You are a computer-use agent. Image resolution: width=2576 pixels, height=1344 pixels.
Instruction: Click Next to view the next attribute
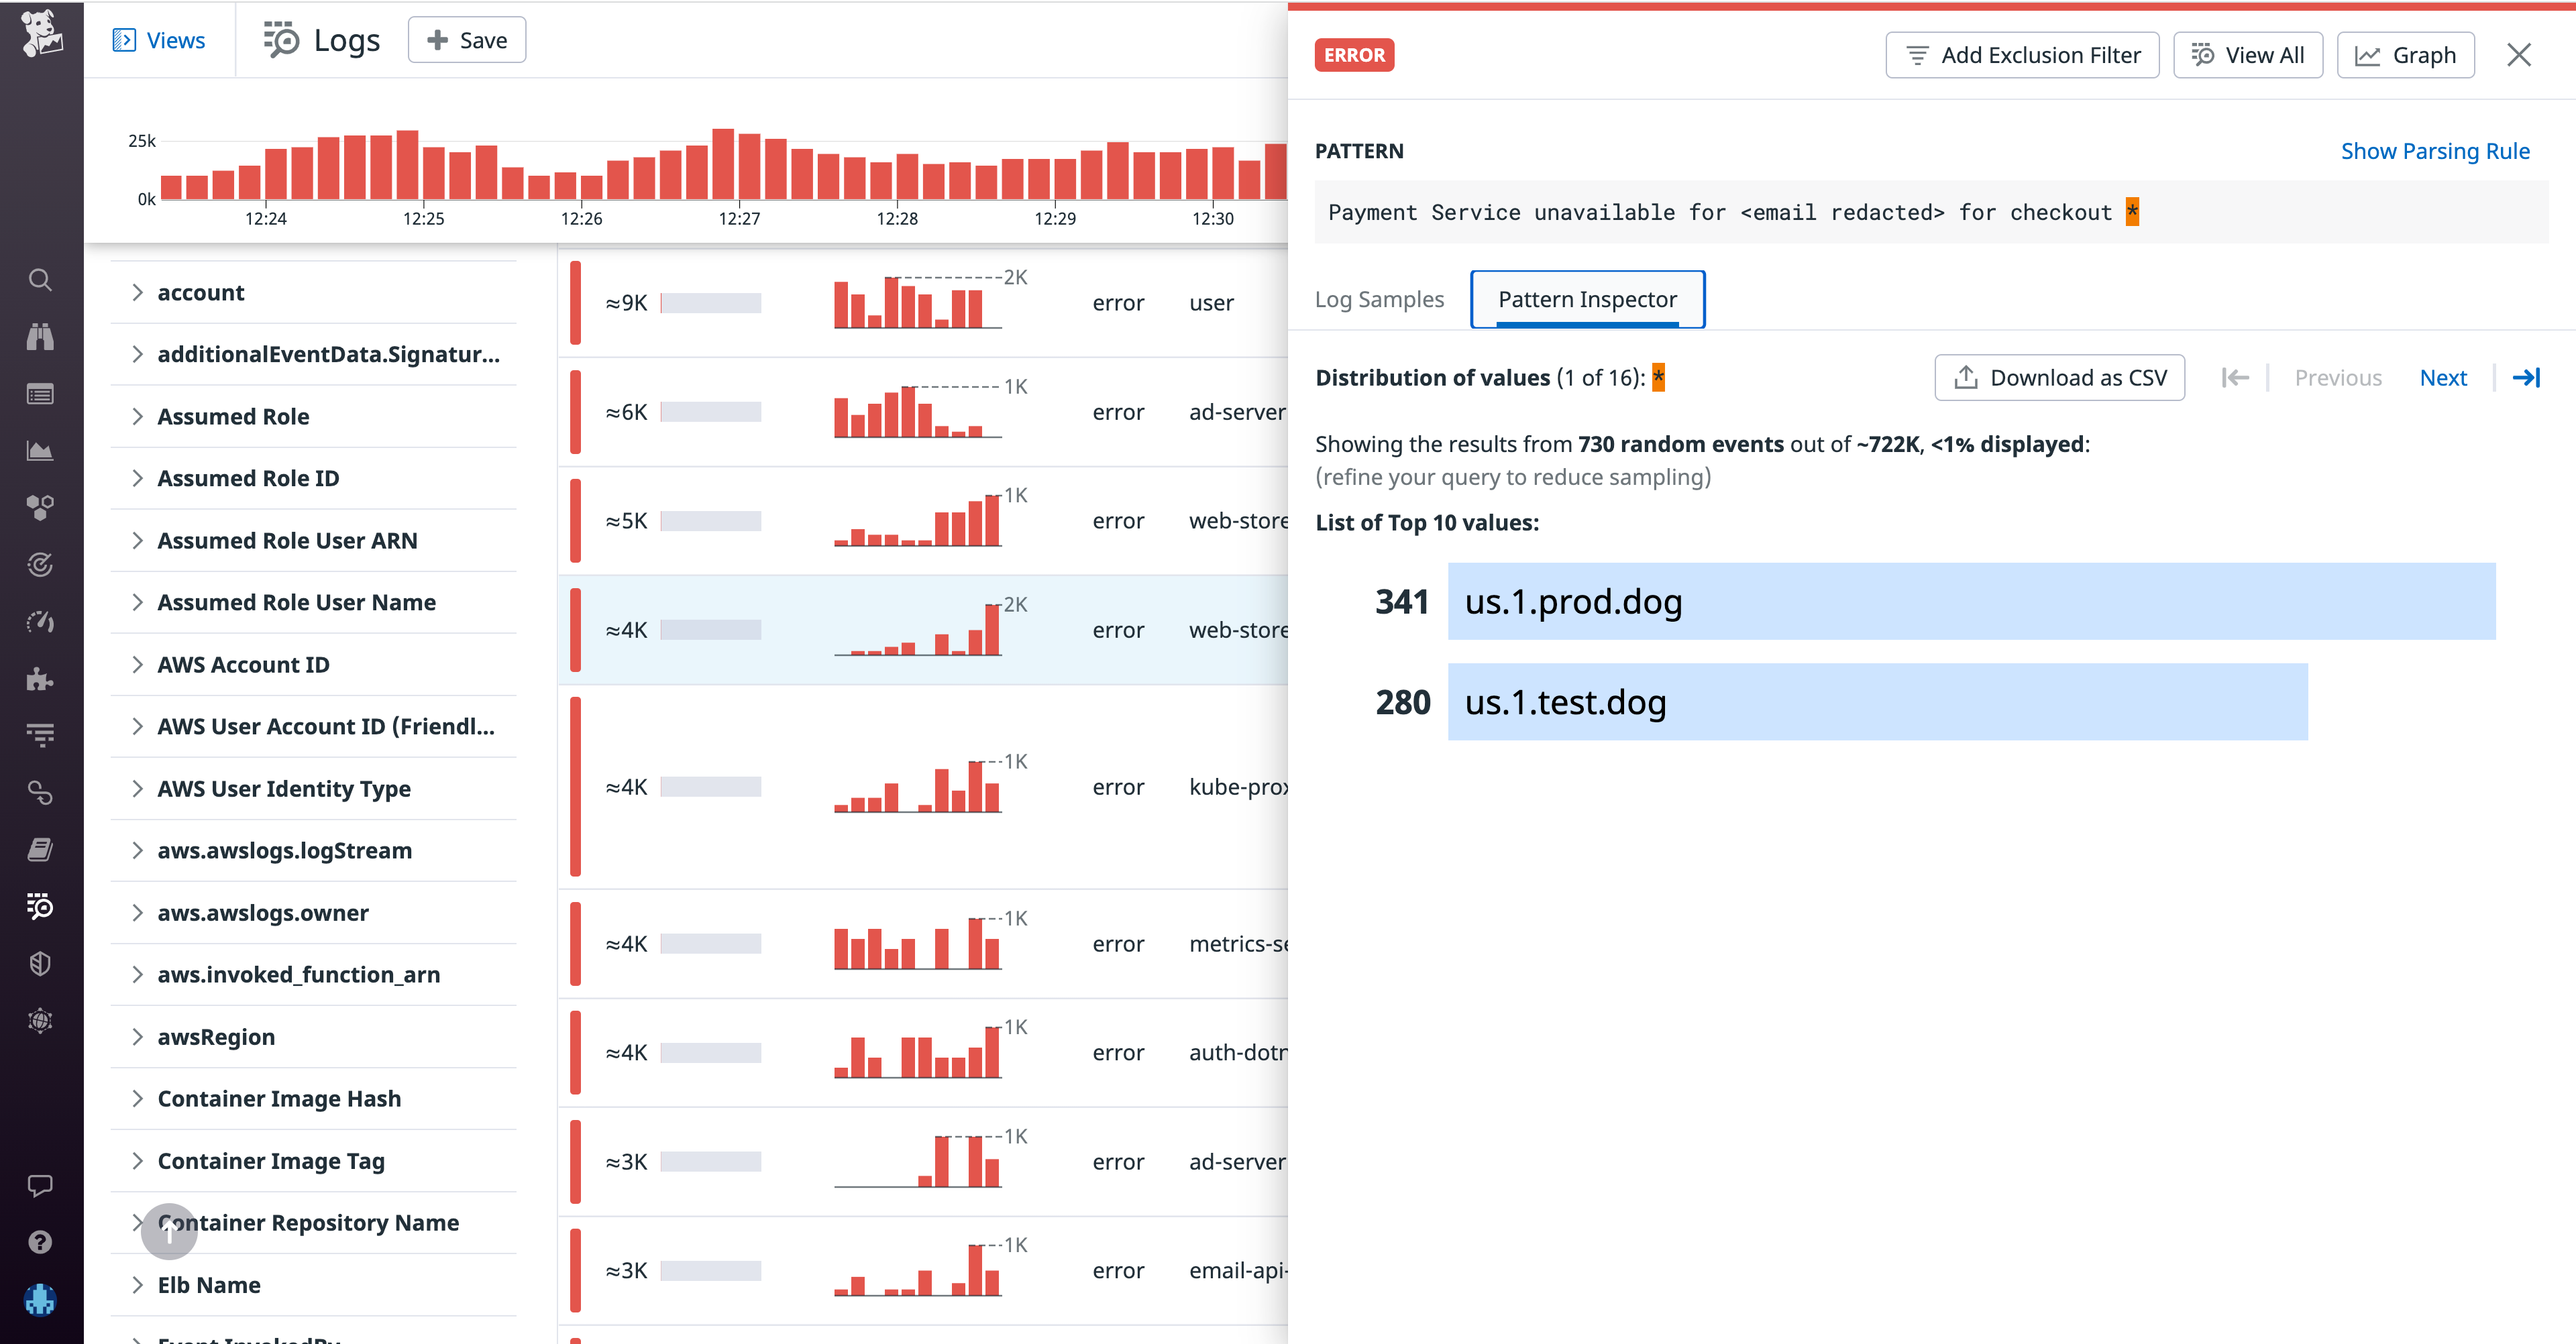[x=2444, y=377]
